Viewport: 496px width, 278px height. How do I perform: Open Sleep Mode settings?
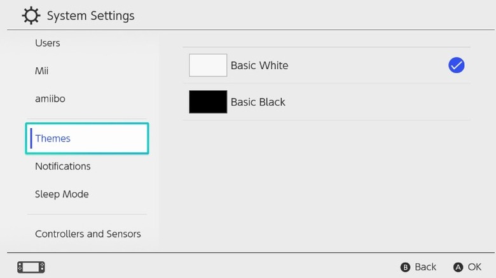(x=62, y=194)
